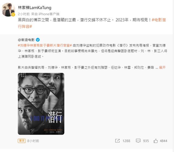Click the repost count 1288
The width and height of the screenshot is (174, 152).
[126, 141]
